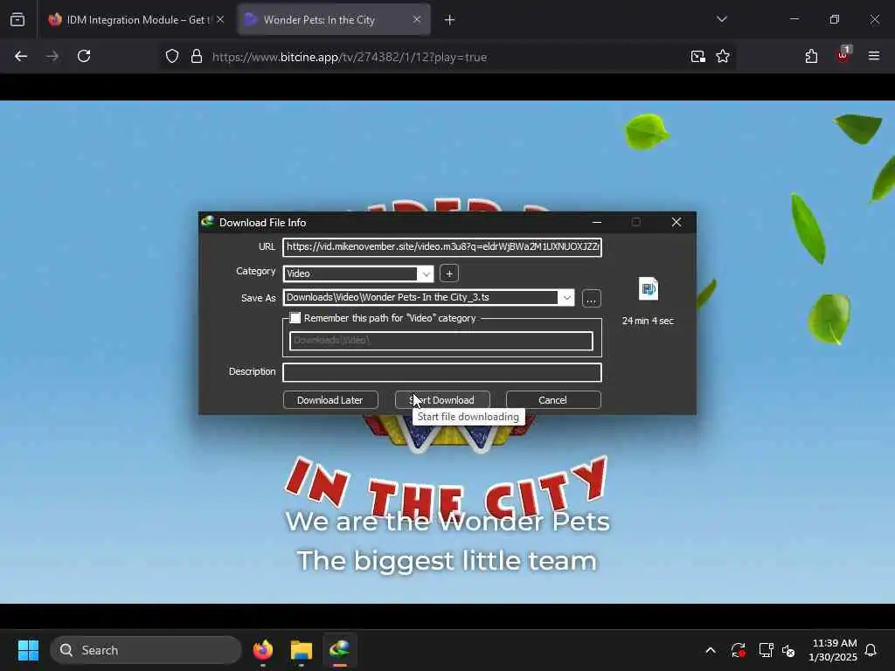The image size is (895, 671).
Task: Click the video file type icon
Action: (x=648, y=288)
